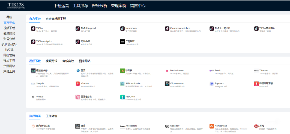Image resolution: width=290 pixels, height=134 pixels.
Task: Click the Y2mate red download icon
Action: 78,84
